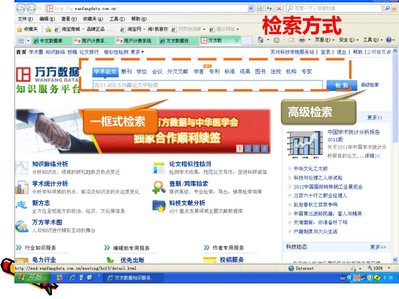Open 万方数据知识服务 taskbar window button
The height and width of the screenshot is (299, 399).
pyautogui.click(x=133, y=278)
